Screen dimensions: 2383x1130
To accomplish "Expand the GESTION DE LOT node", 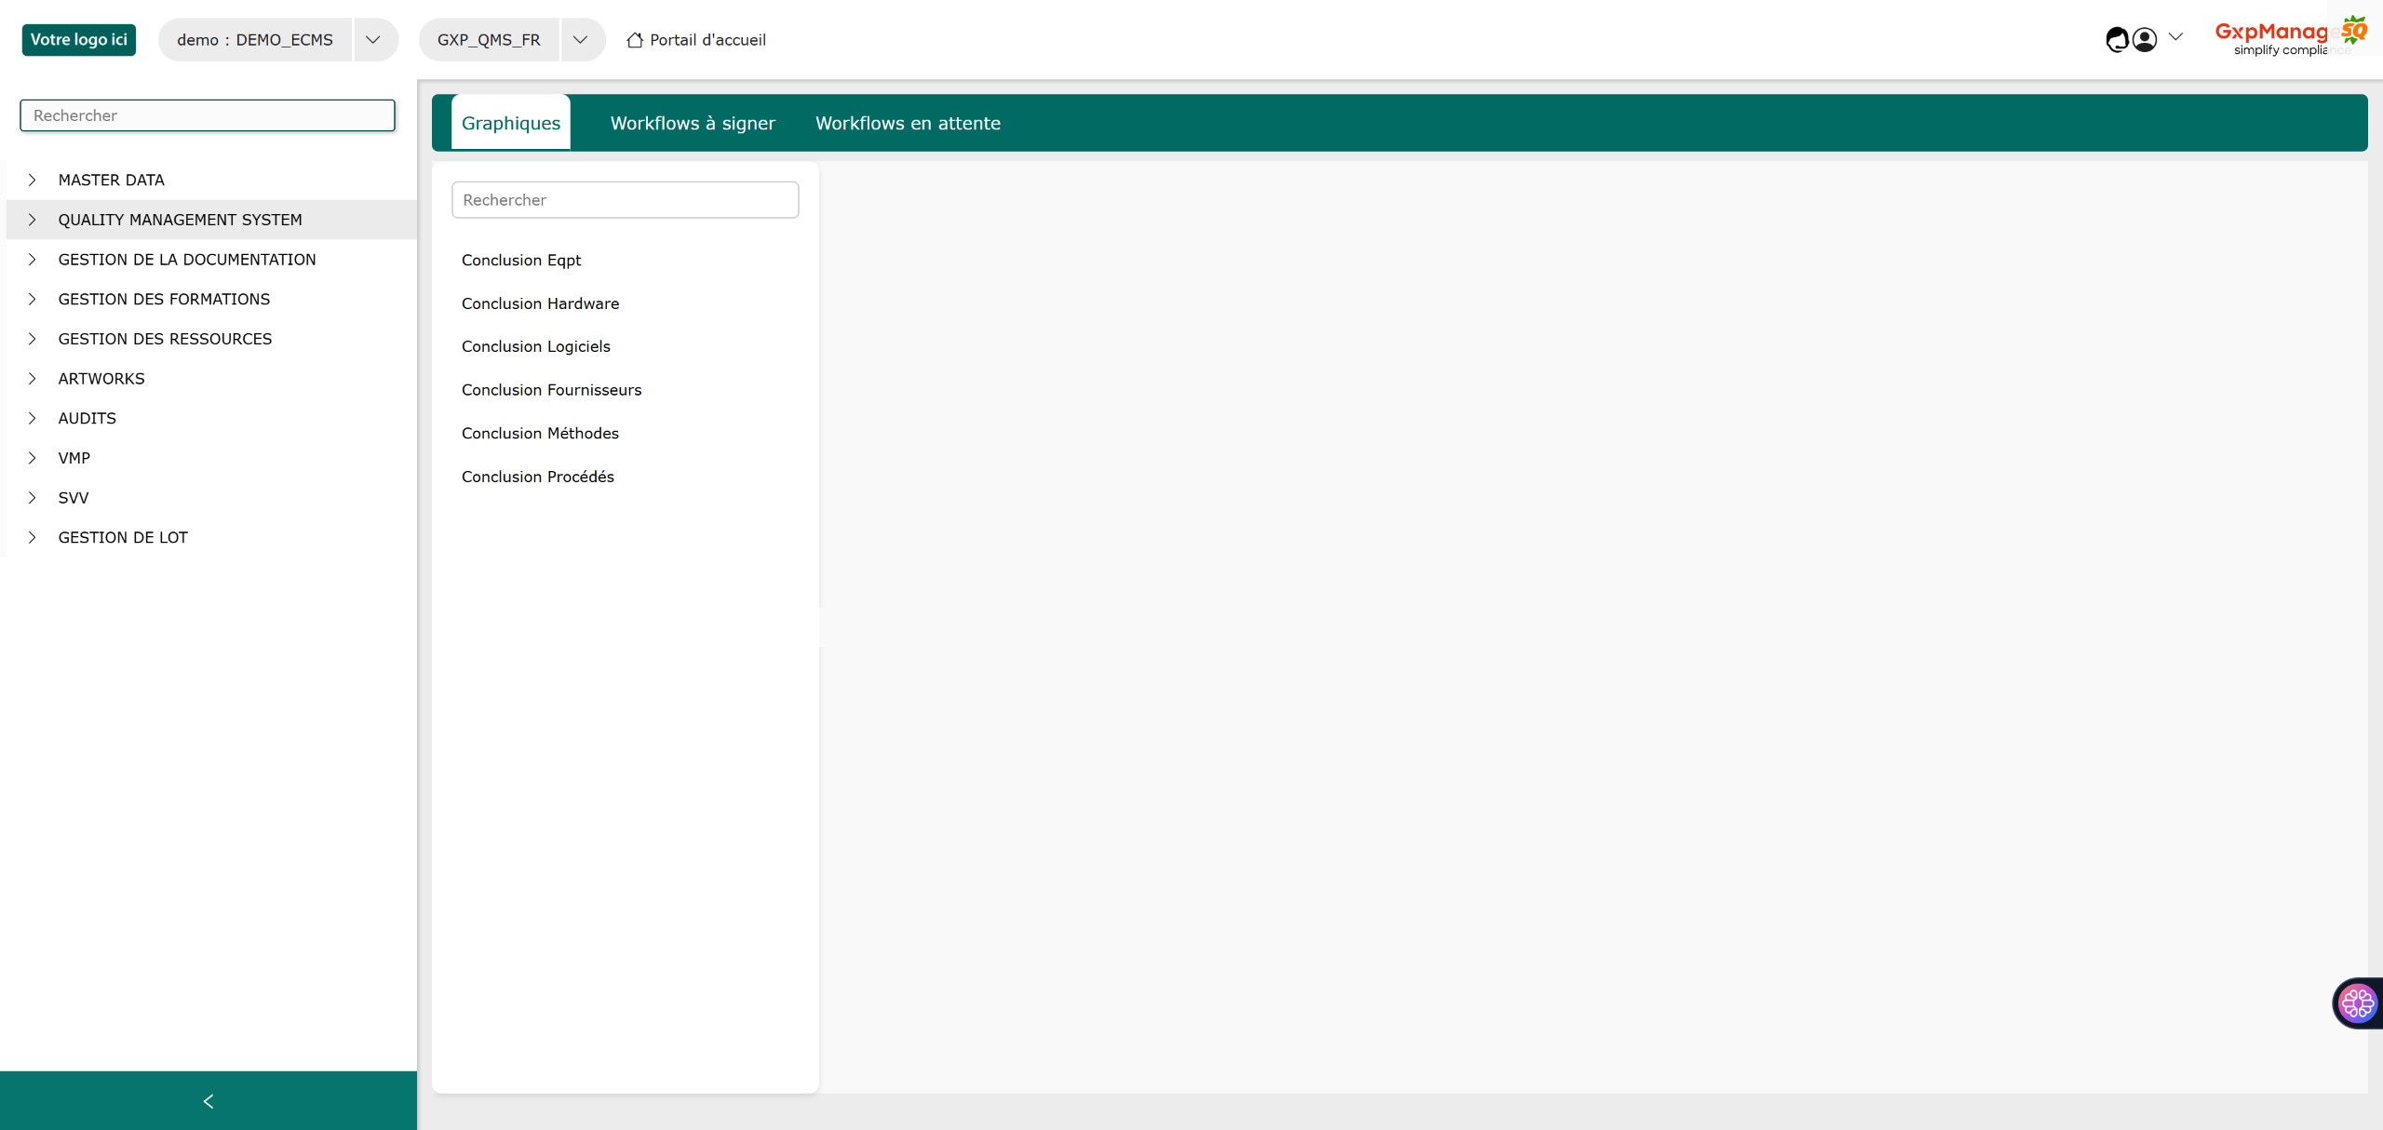I will pos(33,537).
